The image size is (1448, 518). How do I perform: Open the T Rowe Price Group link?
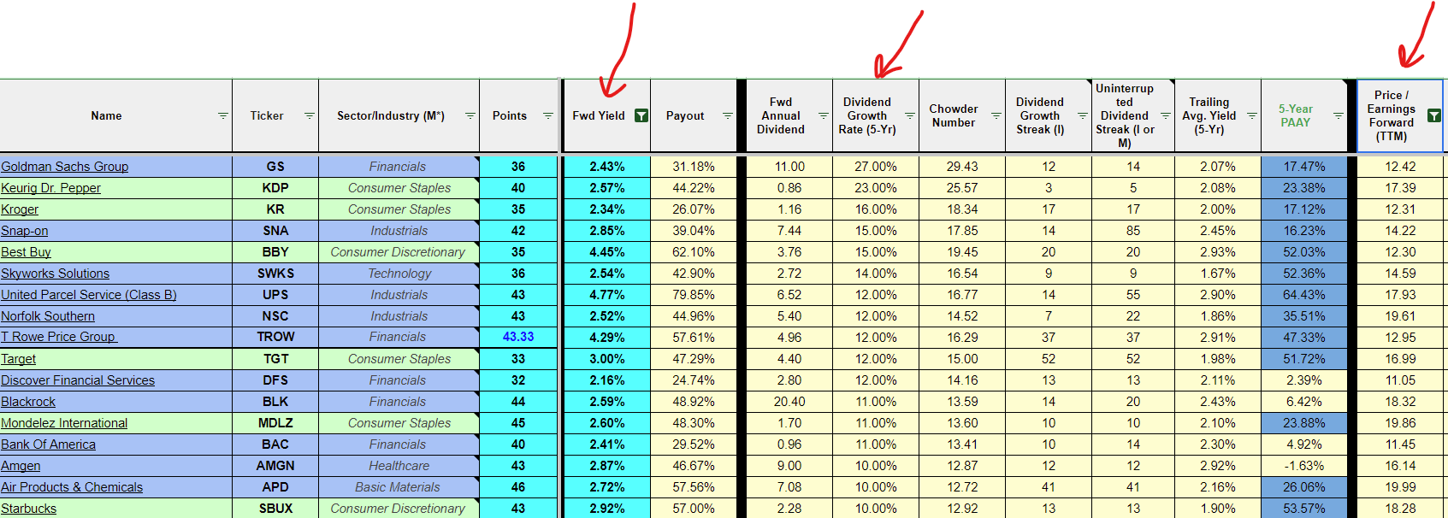coord(59,338)
